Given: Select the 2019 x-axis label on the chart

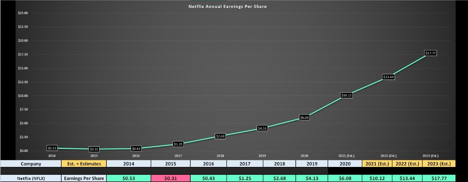Looking at the screenshot, I should (262, 156).
